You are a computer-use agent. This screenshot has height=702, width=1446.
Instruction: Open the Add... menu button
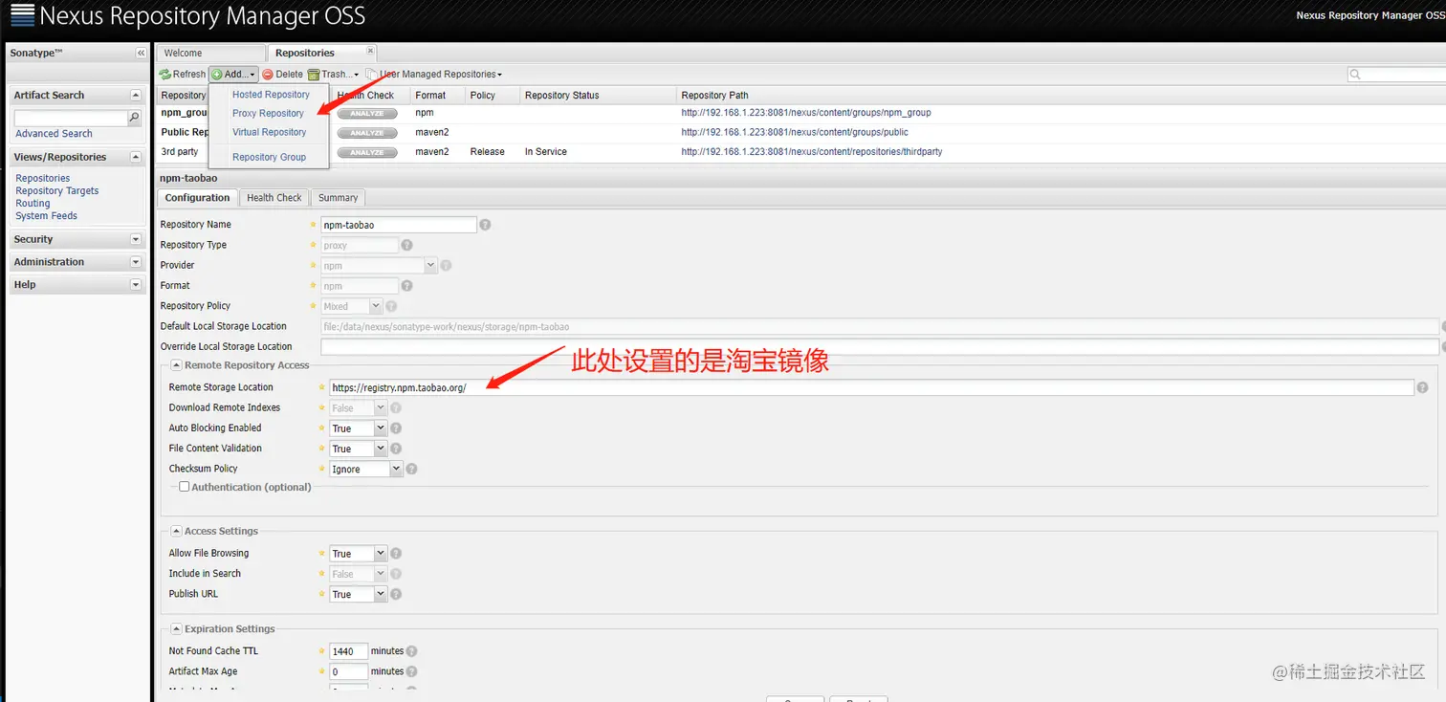(x=233, y=74)
